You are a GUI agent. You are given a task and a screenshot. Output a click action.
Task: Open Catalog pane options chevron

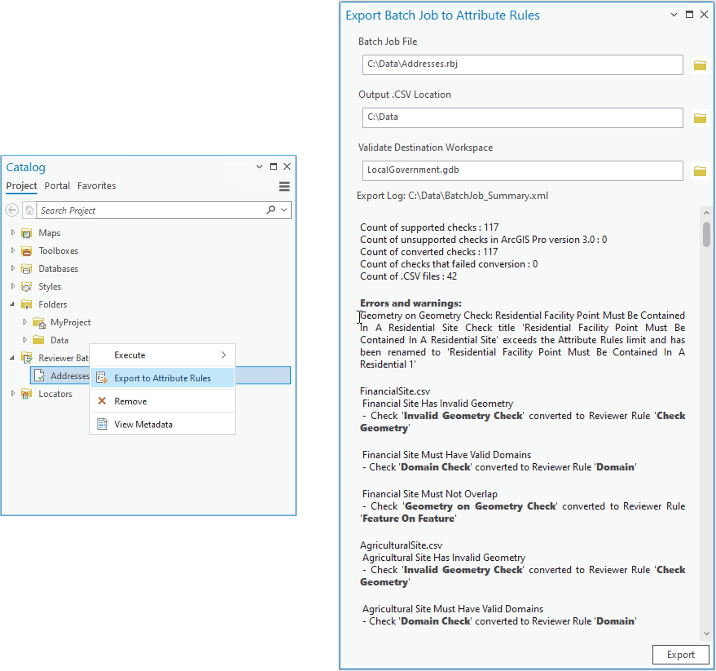[259, 166]
